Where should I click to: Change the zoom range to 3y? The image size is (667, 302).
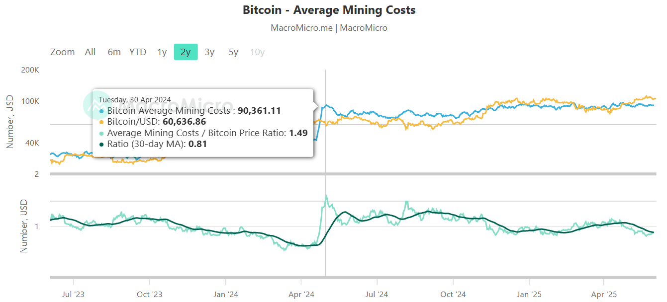[x=209, y=52]
